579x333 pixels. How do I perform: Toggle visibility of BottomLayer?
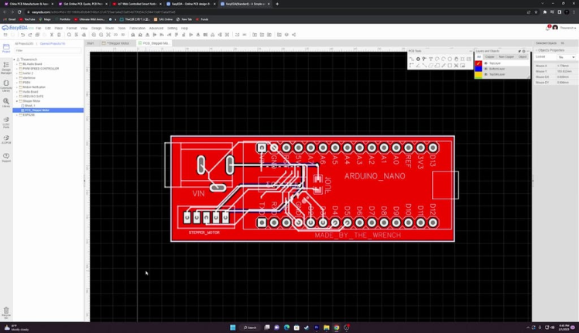486,69
